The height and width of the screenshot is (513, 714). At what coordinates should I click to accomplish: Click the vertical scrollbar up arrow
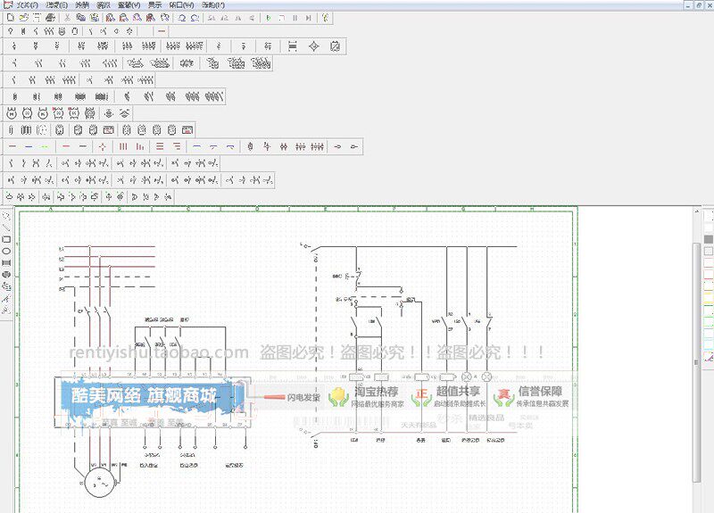click(696, 211)
